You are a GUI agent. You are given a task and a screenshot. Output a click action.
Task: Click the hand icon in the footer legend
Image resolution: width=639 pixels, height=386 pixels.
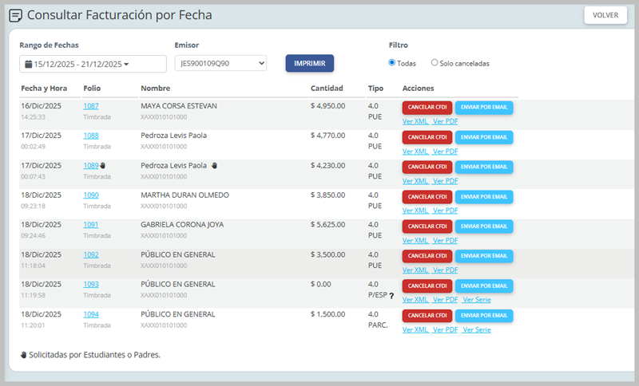tap(23, 355)
